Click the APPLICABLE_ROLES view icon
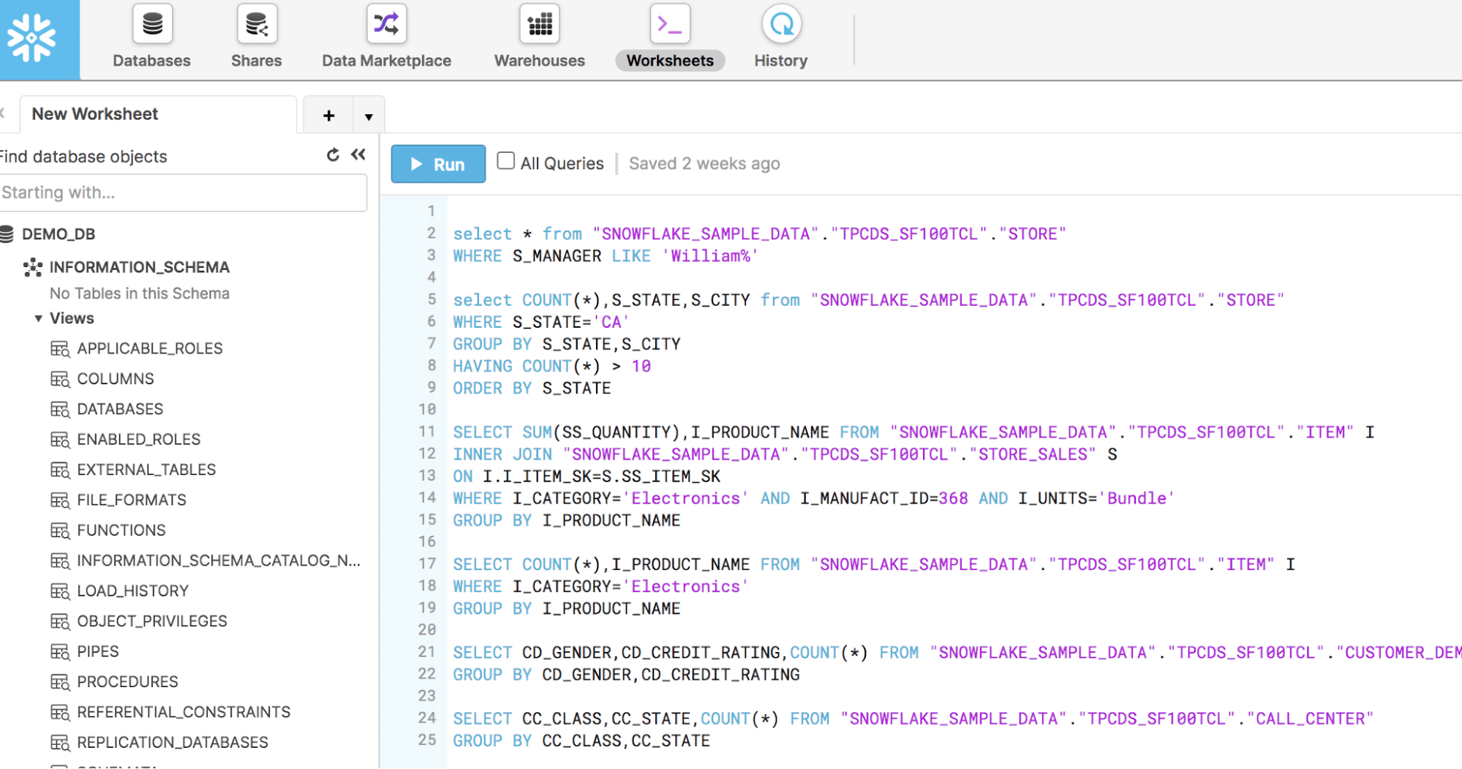 (x=60, y=349)
